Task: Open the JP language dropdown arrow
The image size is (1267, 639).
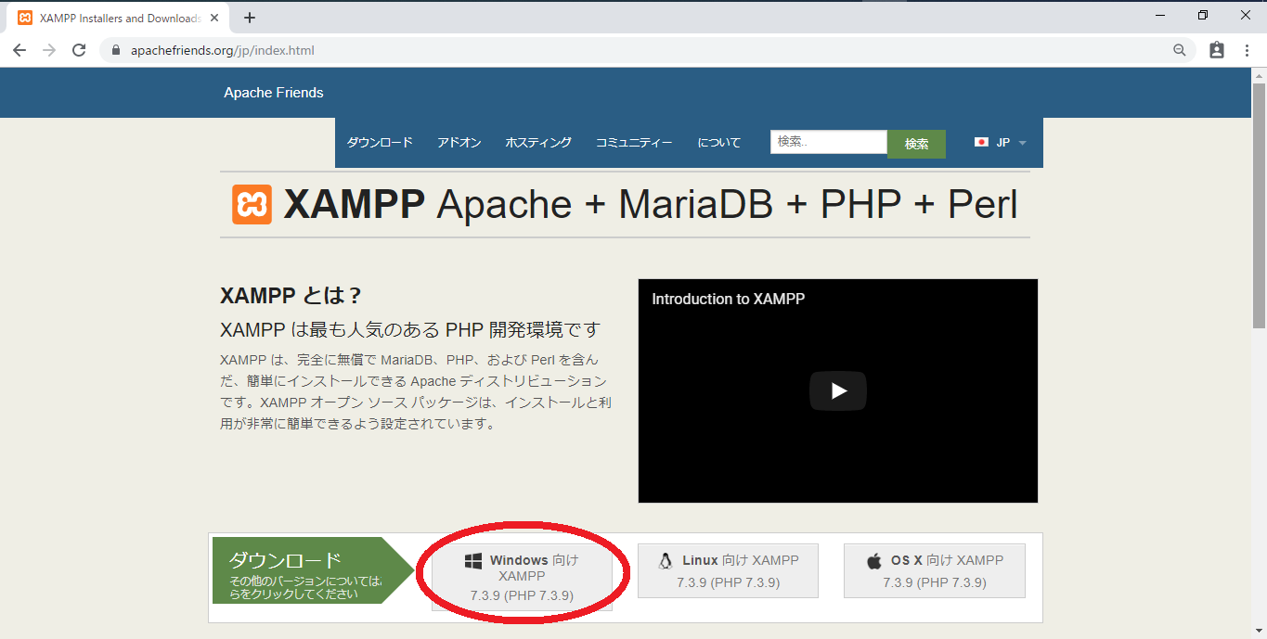Action: pos(1022,143)
